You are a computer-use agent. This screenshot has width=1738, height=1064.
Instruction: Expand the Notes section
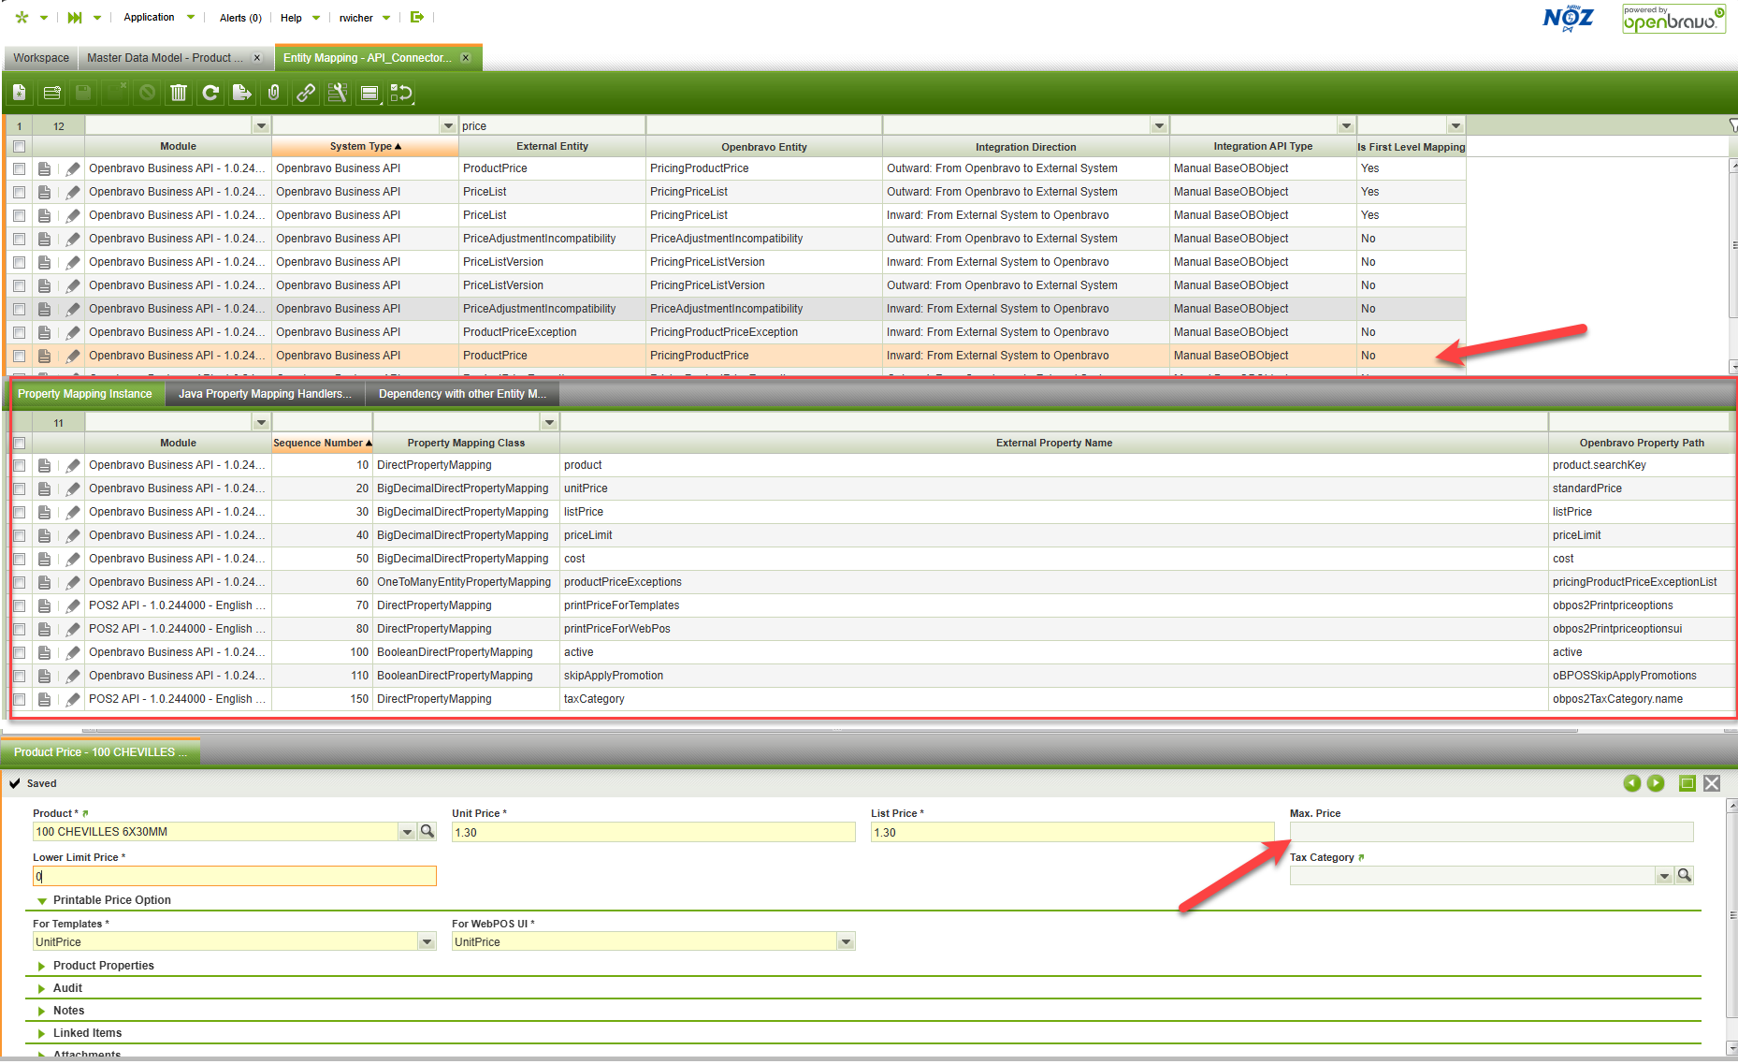68,1011
